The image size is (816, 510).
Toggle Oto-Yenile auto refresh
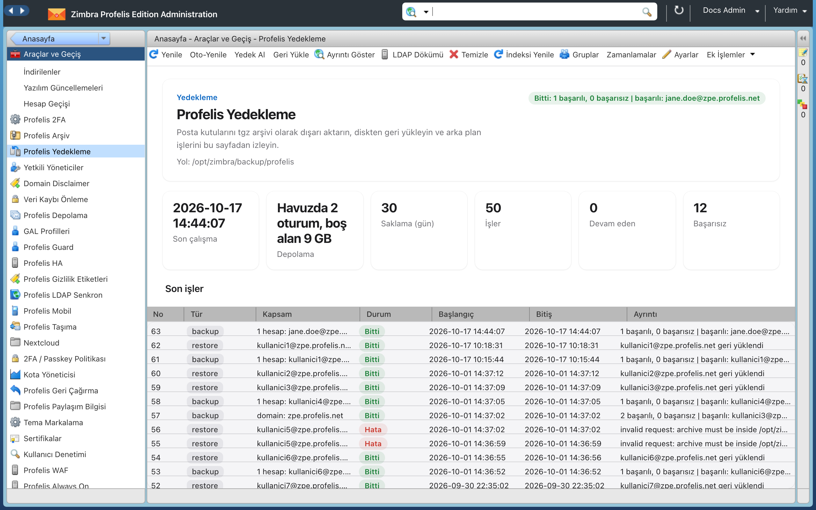point(208,55)
